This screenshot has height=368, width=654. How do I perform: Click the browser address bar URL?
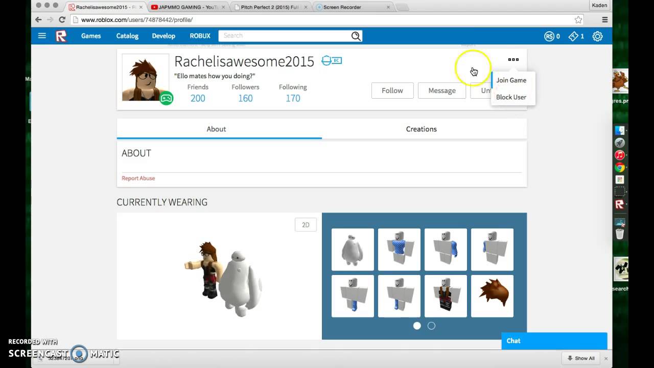322,19
